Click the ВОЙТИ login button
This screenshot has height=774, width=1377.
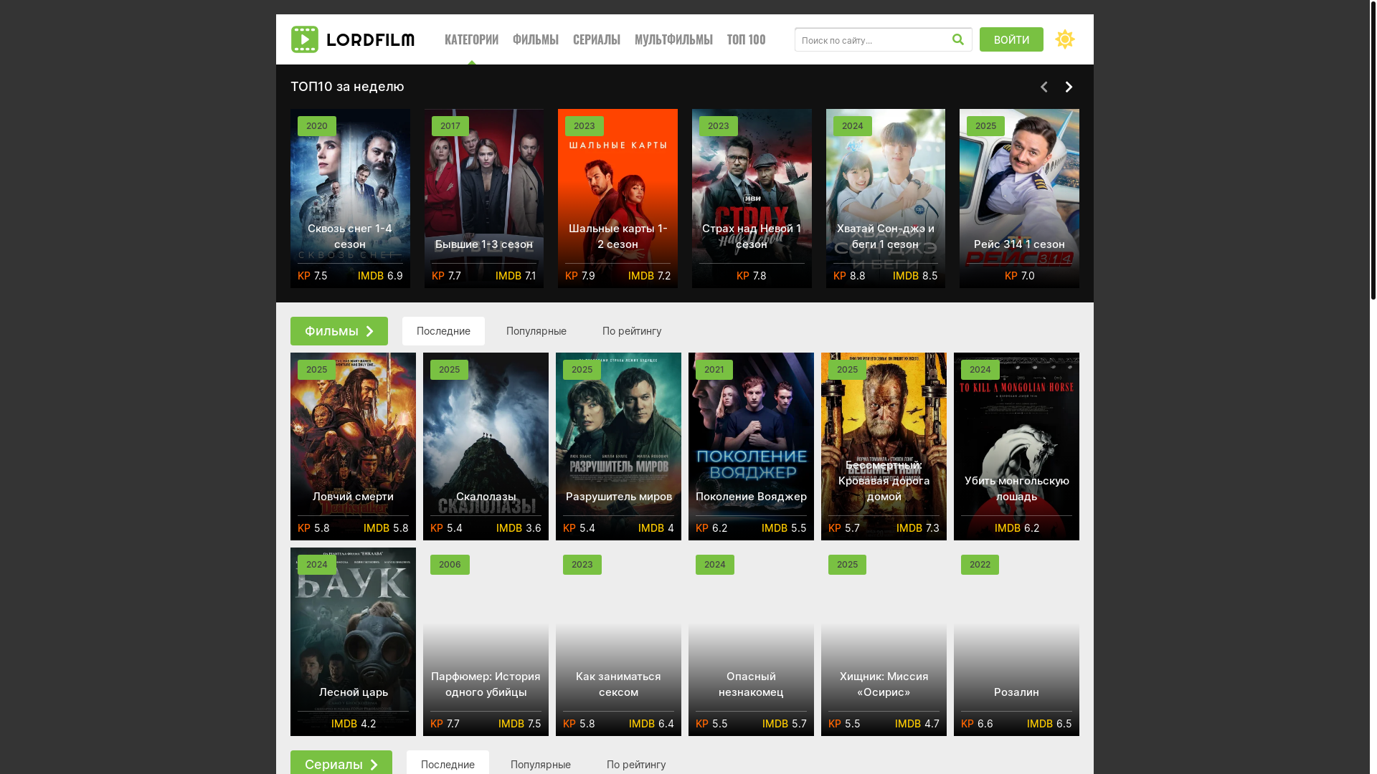point(1011,39)
